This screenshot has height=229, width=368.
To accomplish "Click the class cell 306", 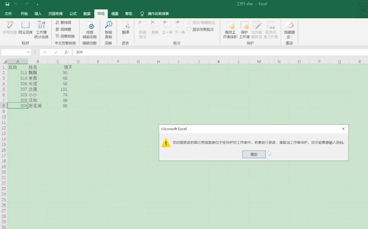I will [x=18, y=84].
